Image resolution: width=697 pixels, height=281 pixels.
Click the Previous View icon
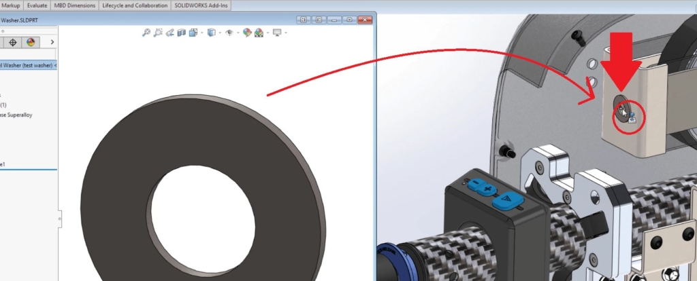coord(169,33)
